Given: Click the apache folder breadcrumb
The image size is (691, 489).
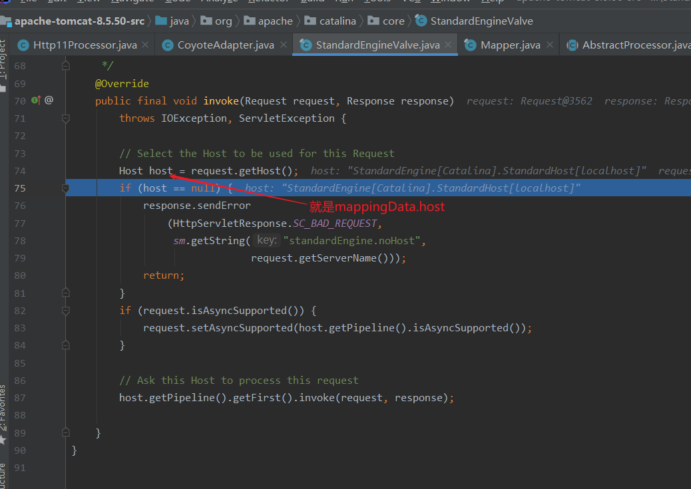Looking at the screenshot, I should (x=268, y=21).
